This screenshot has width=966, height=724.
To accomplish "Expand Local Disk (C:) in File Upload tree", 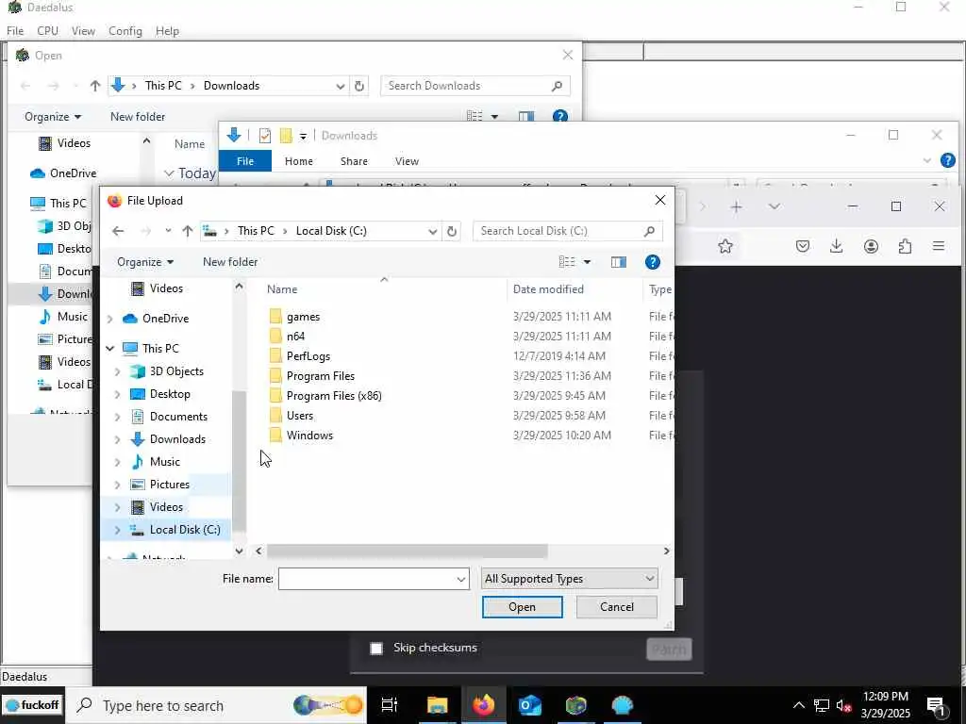I will (118, 530).
